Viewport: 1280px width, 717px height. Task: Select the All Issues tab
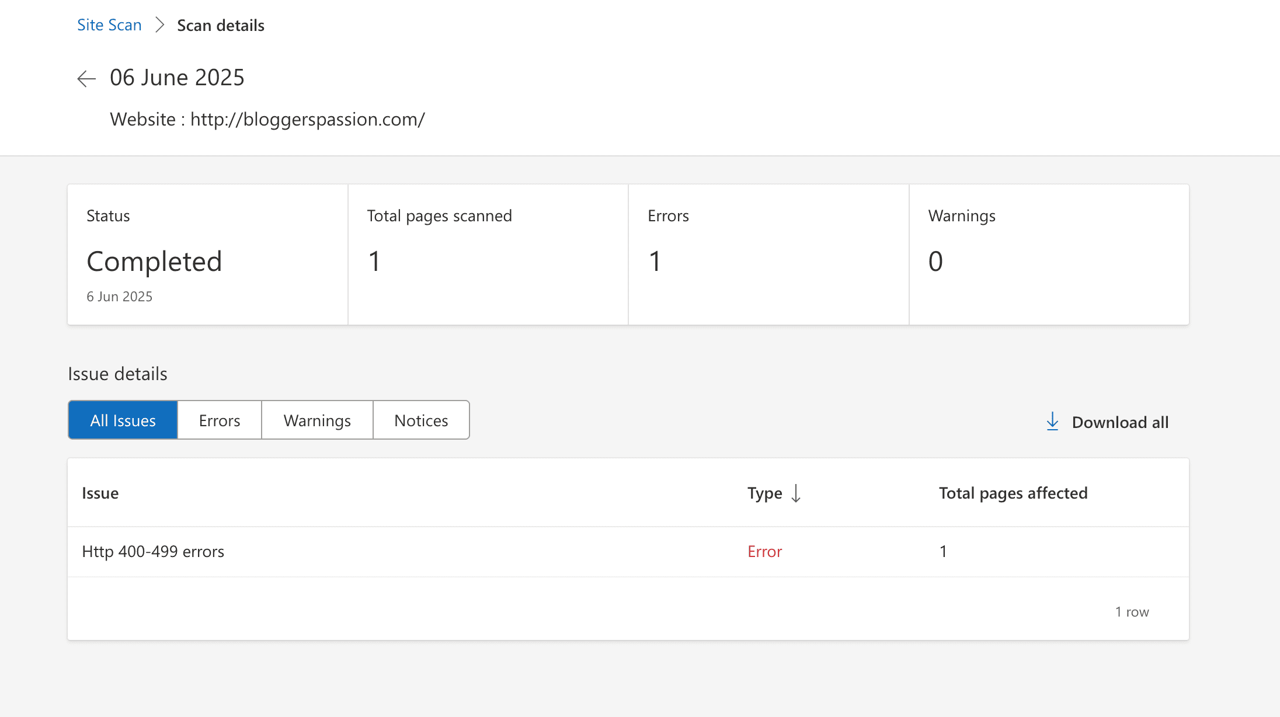click(123, 420)
